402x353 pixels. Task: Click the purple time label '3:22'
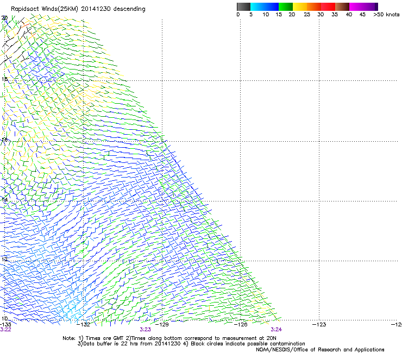point(5,330)
